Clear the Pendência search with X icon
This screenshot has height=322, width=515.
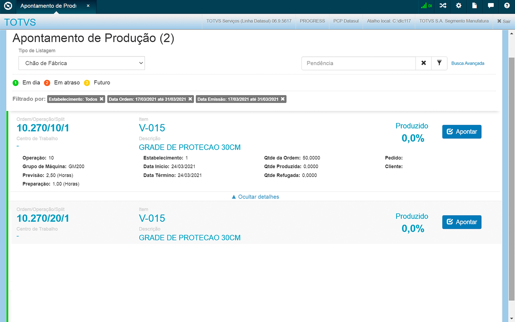point(423,63)
